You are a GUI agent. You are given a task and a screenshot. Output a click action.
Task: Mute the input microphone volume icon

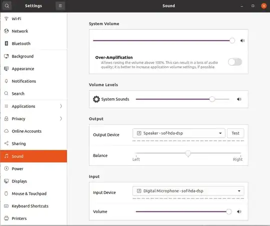pyautogui.click(x=239, y=211)
